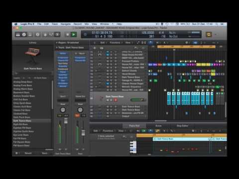Open the Navigate menu

[x=66, y=24]
